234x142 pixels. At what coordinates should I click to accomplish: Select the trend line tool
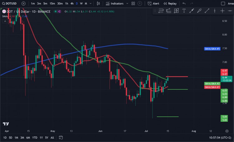pos(207,11)
